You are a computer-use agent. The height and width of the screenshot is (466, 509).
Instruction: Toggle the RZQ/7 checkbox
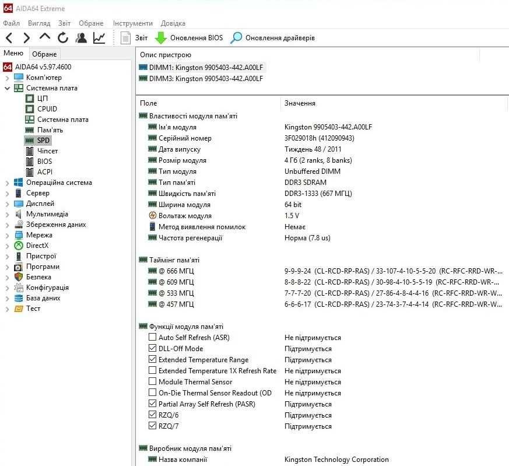tap(152, 426)
